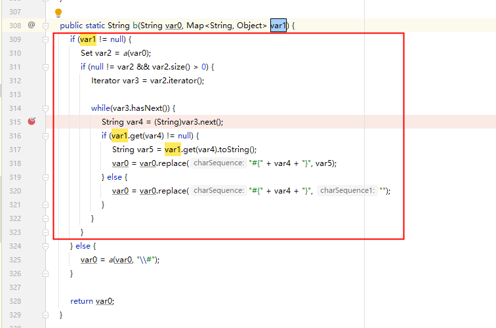Click the highlighted var1 on line 317
This screenshot has width=496, height=328.
click(x=173, y=150)
